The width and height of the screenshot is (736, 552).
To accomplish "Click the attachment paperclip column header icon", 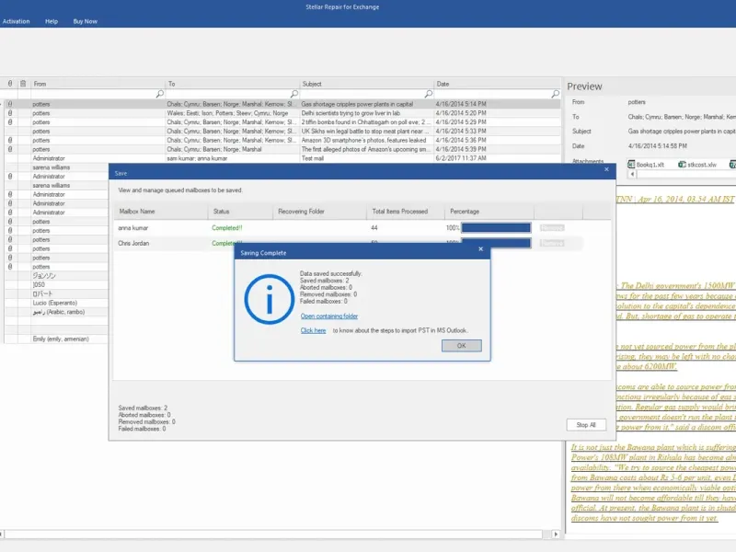I will [x=10, y=84].
